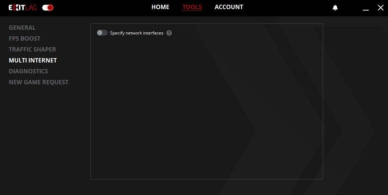Click inside the empty Multi Internet panel
The height and width of the screenshot is (195, 388).
[206, 109]
